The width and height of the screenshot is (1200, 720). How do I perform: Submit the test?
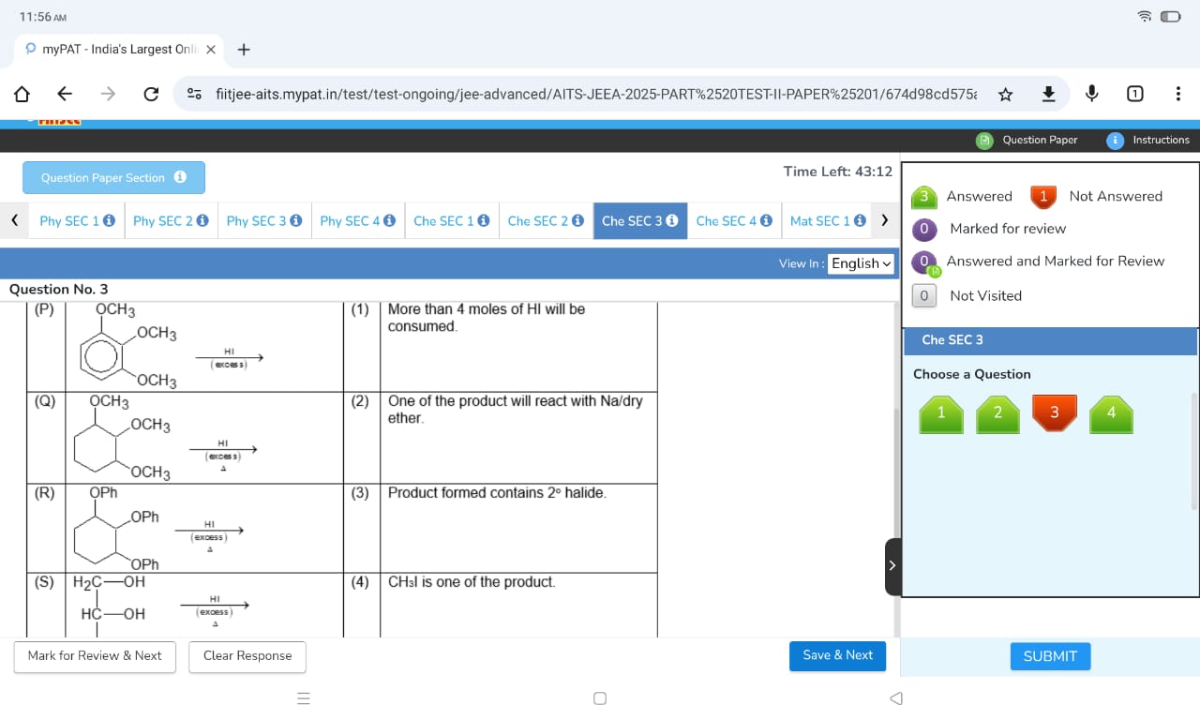(x=1050, y=656)
